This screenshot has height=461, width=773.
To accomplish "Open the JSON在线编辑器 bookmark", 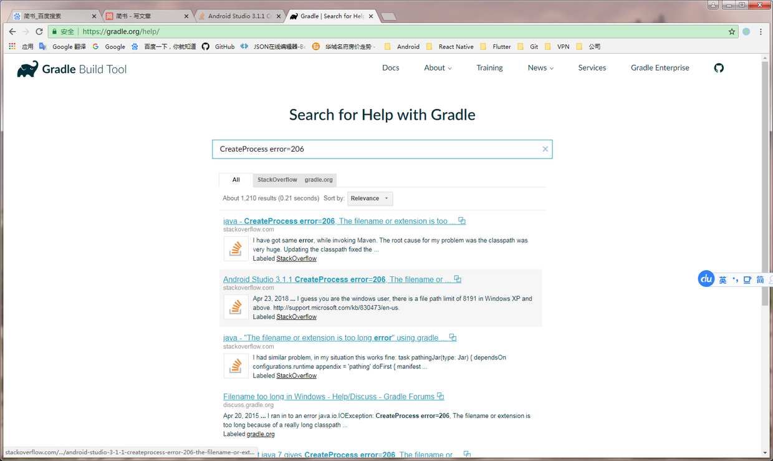I will click(x=273, y=47).
